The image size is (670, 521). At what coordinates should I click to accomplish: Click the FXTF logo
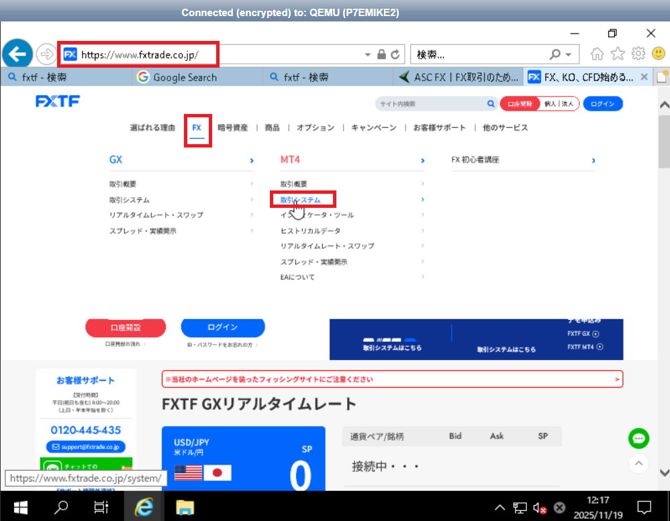tap(58, 100)
